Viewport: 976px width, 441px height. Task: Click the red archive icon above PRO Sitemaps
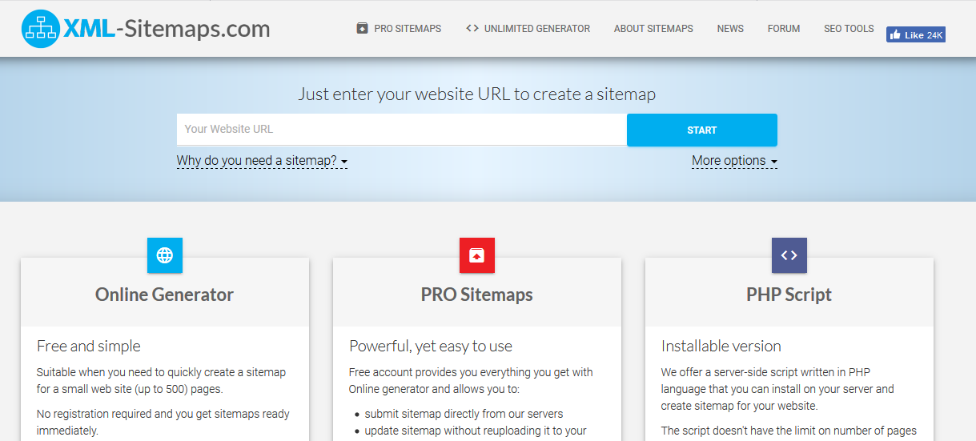[x=477, y=255]
